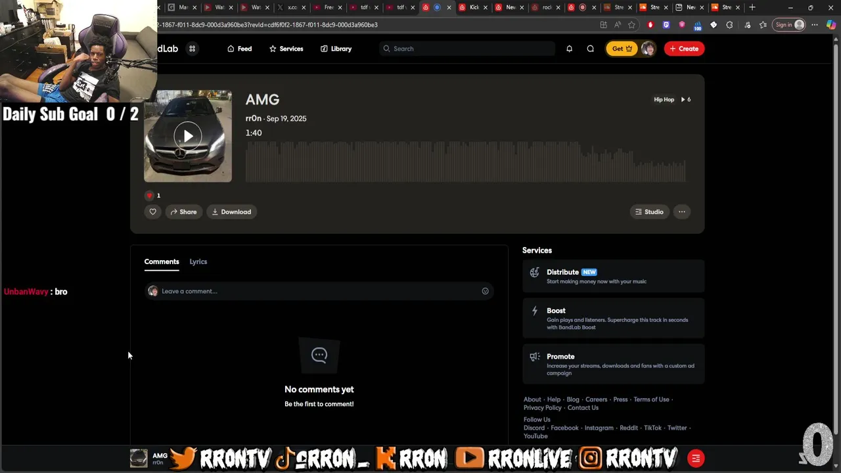Click the AMG thumbnail in bottom player
841x473 pixels.
tap(139, 458)
